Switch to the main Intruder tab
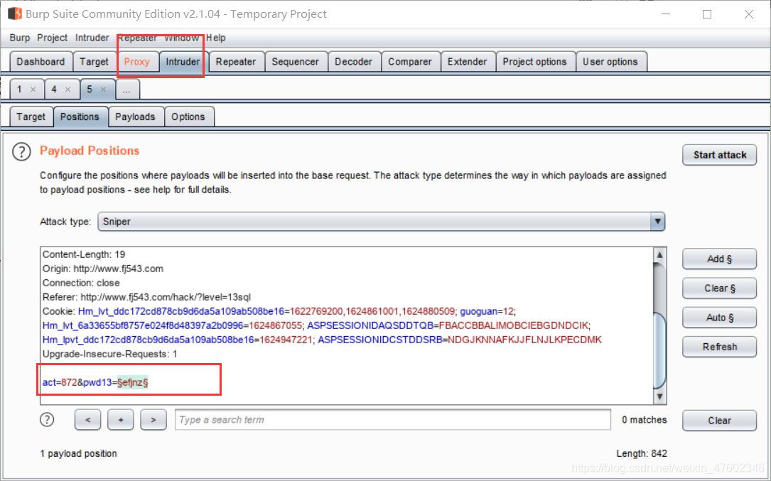 pyautogui.click(x=183, y=62)
